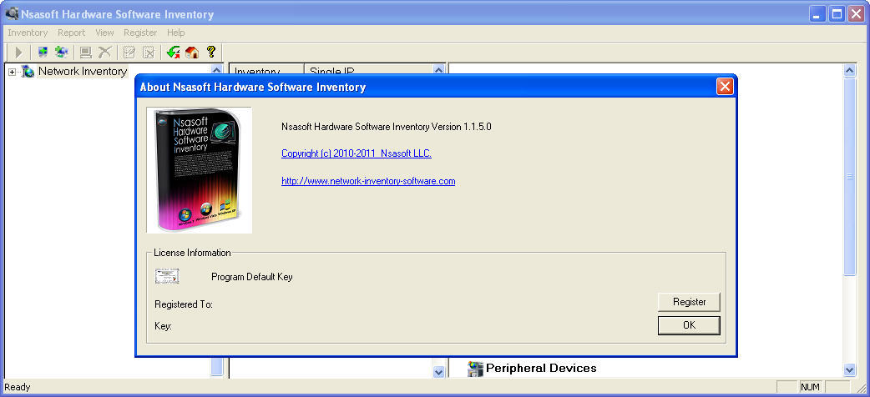
Task: Expand the Network Inventory tree node
Action: click(x=13, y=72)
